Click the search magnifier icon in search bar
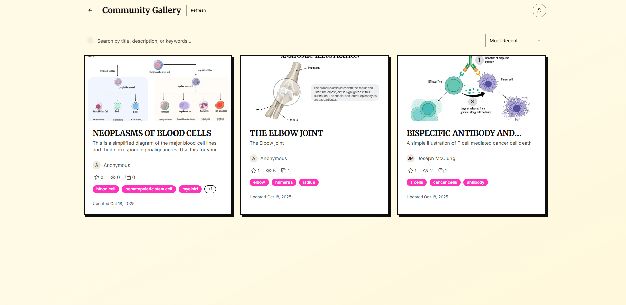Viewport: 626px width, 305px height. pyautogui.click(x=90, y=41)
